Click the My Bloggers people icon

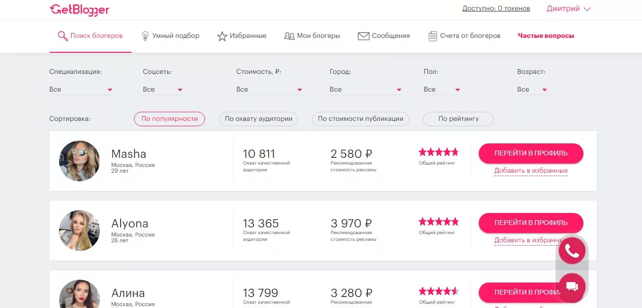[289, 36]
